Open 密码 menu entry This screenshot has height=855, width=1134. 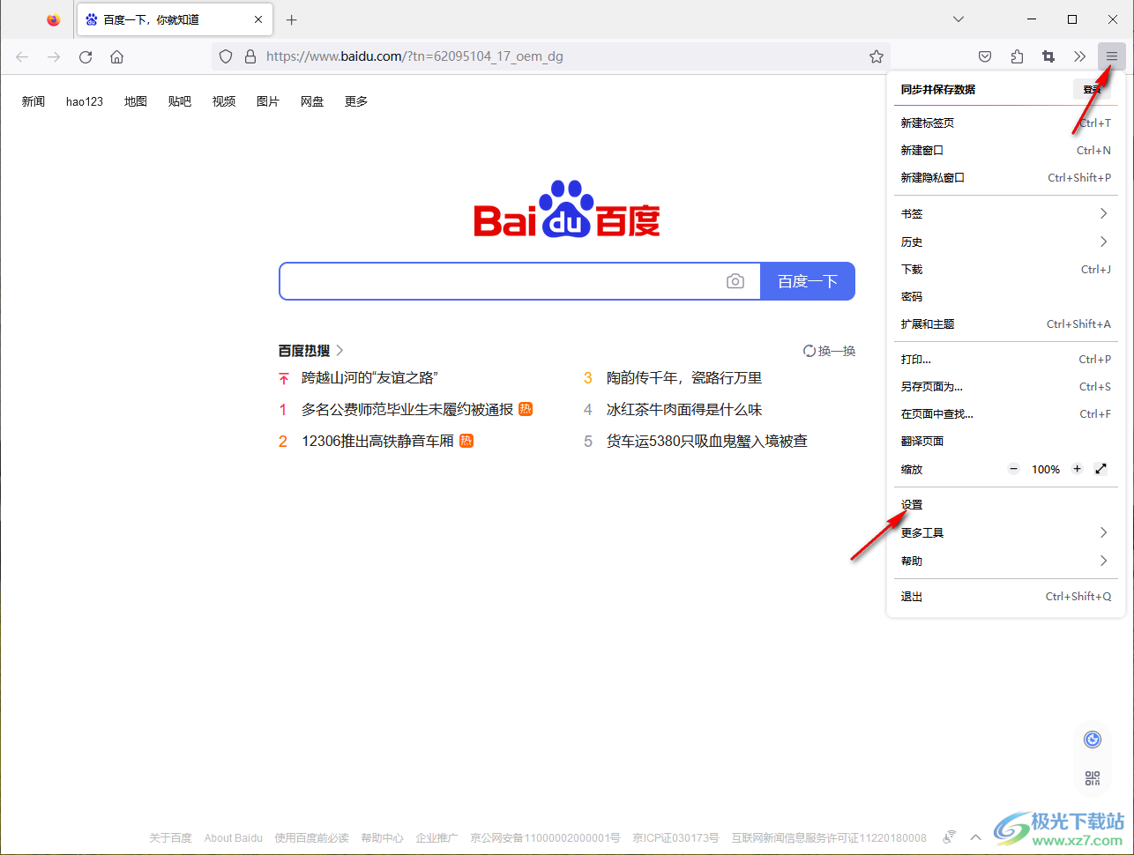tap(1006, 297)
